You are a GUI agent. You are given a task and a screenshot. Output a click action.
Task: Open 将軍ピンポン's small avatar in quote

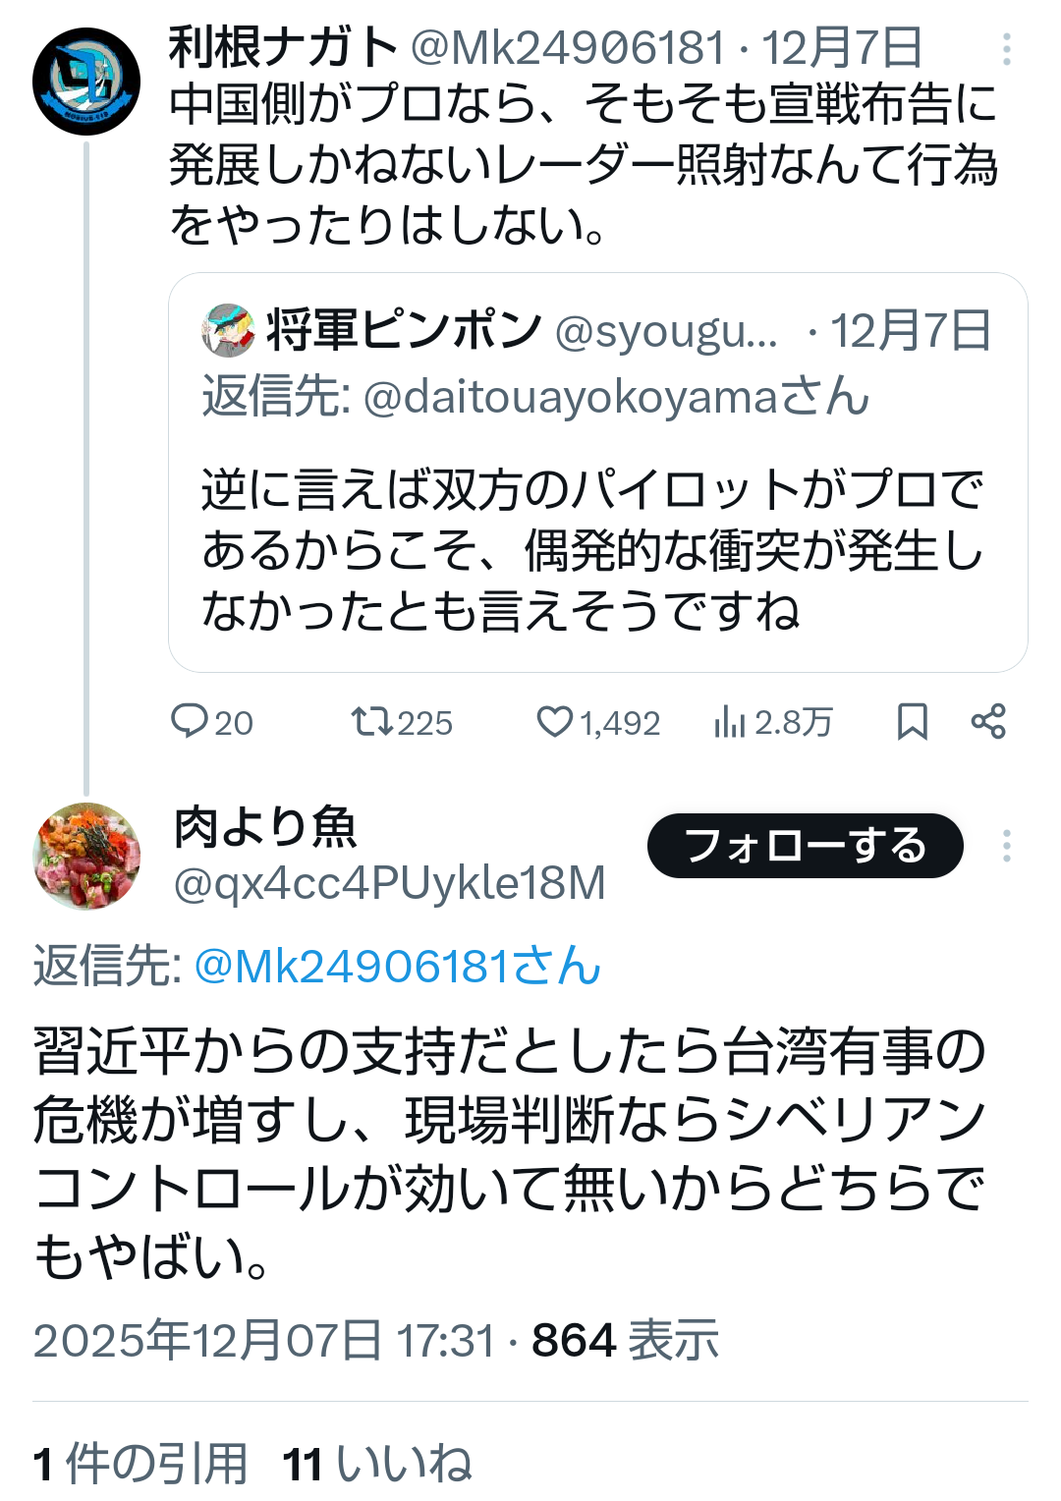(228, 330)
